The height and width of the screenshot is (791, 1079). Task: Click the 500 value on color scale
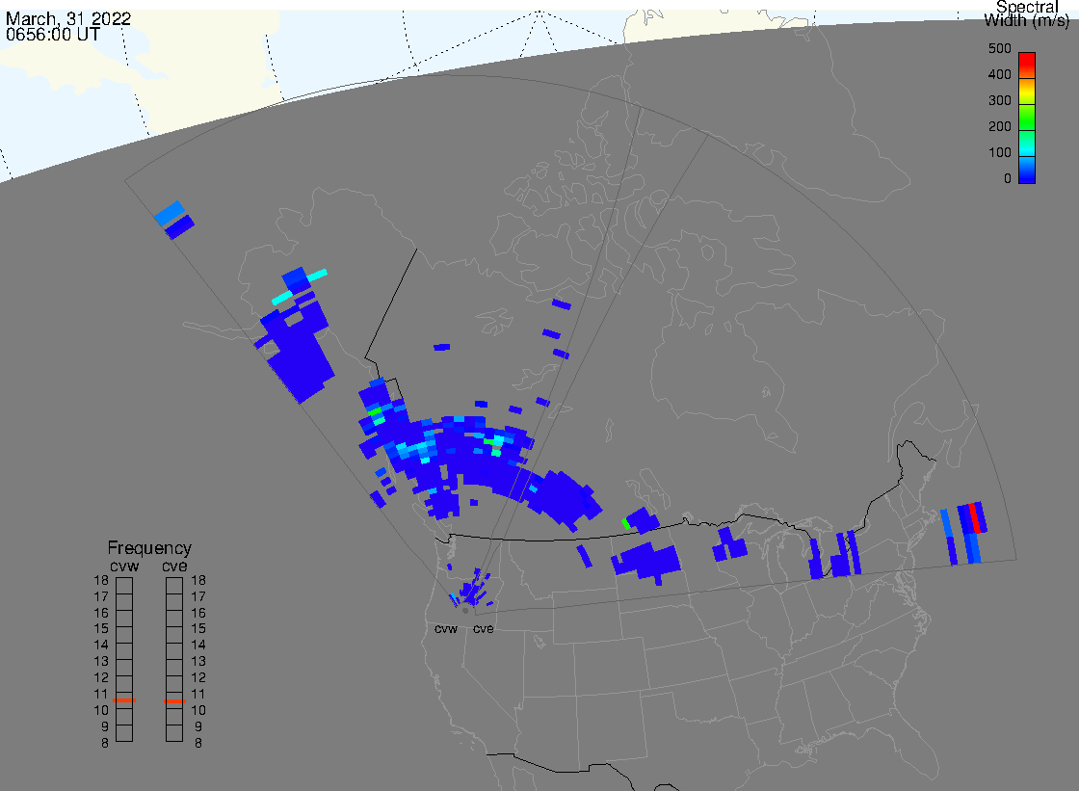[x=1000, y=48]
